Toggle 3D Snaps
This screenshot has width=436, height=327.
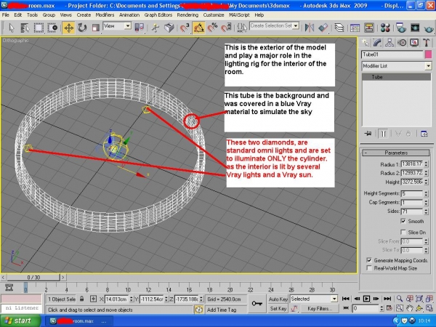(x=184, y=28)
